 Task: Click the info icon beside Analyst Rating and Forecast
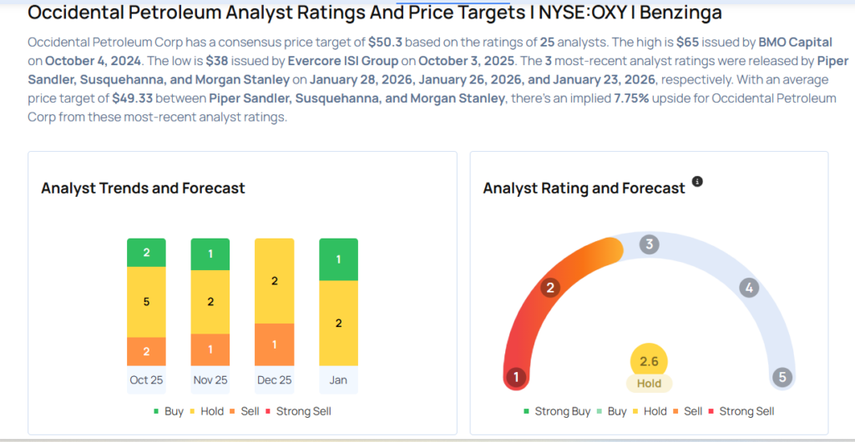click(697, 181)
